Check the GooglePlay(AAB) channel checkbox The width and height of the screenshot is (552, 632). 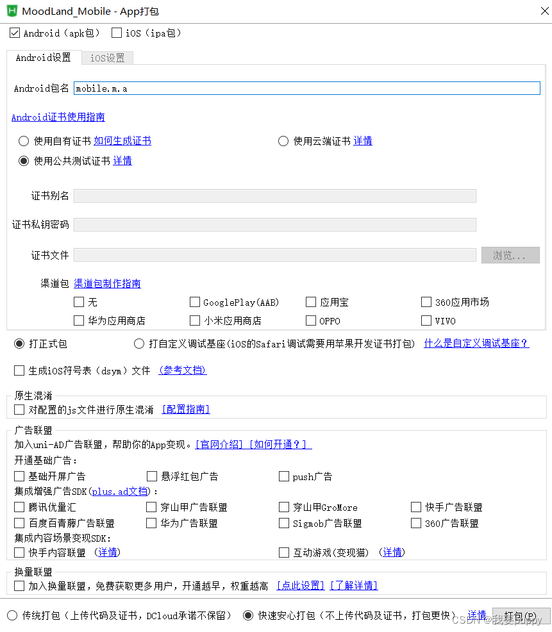[x=195, y=302]
